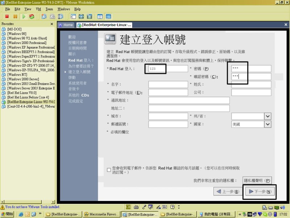This screenshot has height=218, width=290.
Task: Click the clock icon in quick launch
Action: click(x=28, y=214)
